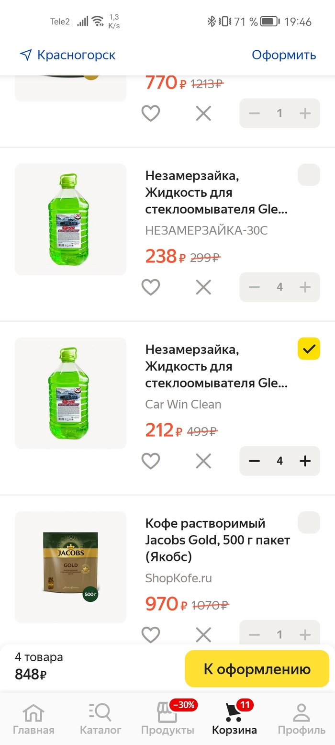335x745 pixels.
Task: Open the Каталог tab
Action: 100,718
